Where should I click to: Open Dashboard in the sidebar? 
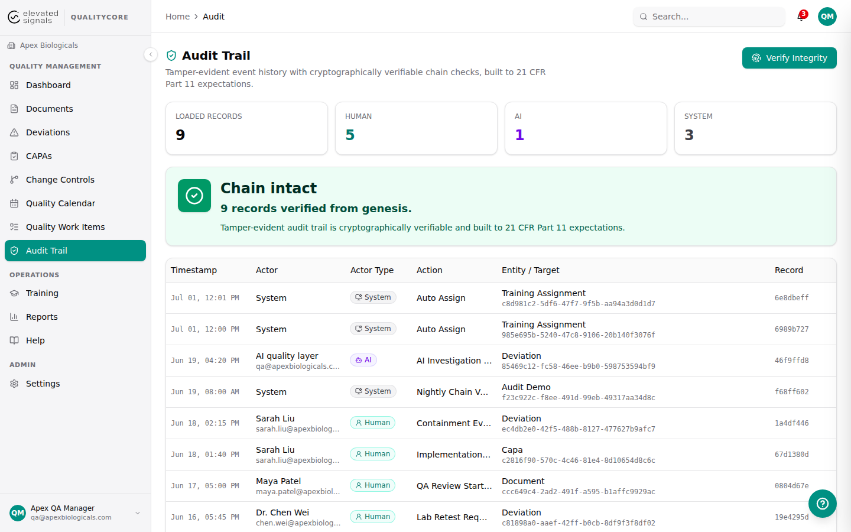pyautogui.click(x=75, y=85)
